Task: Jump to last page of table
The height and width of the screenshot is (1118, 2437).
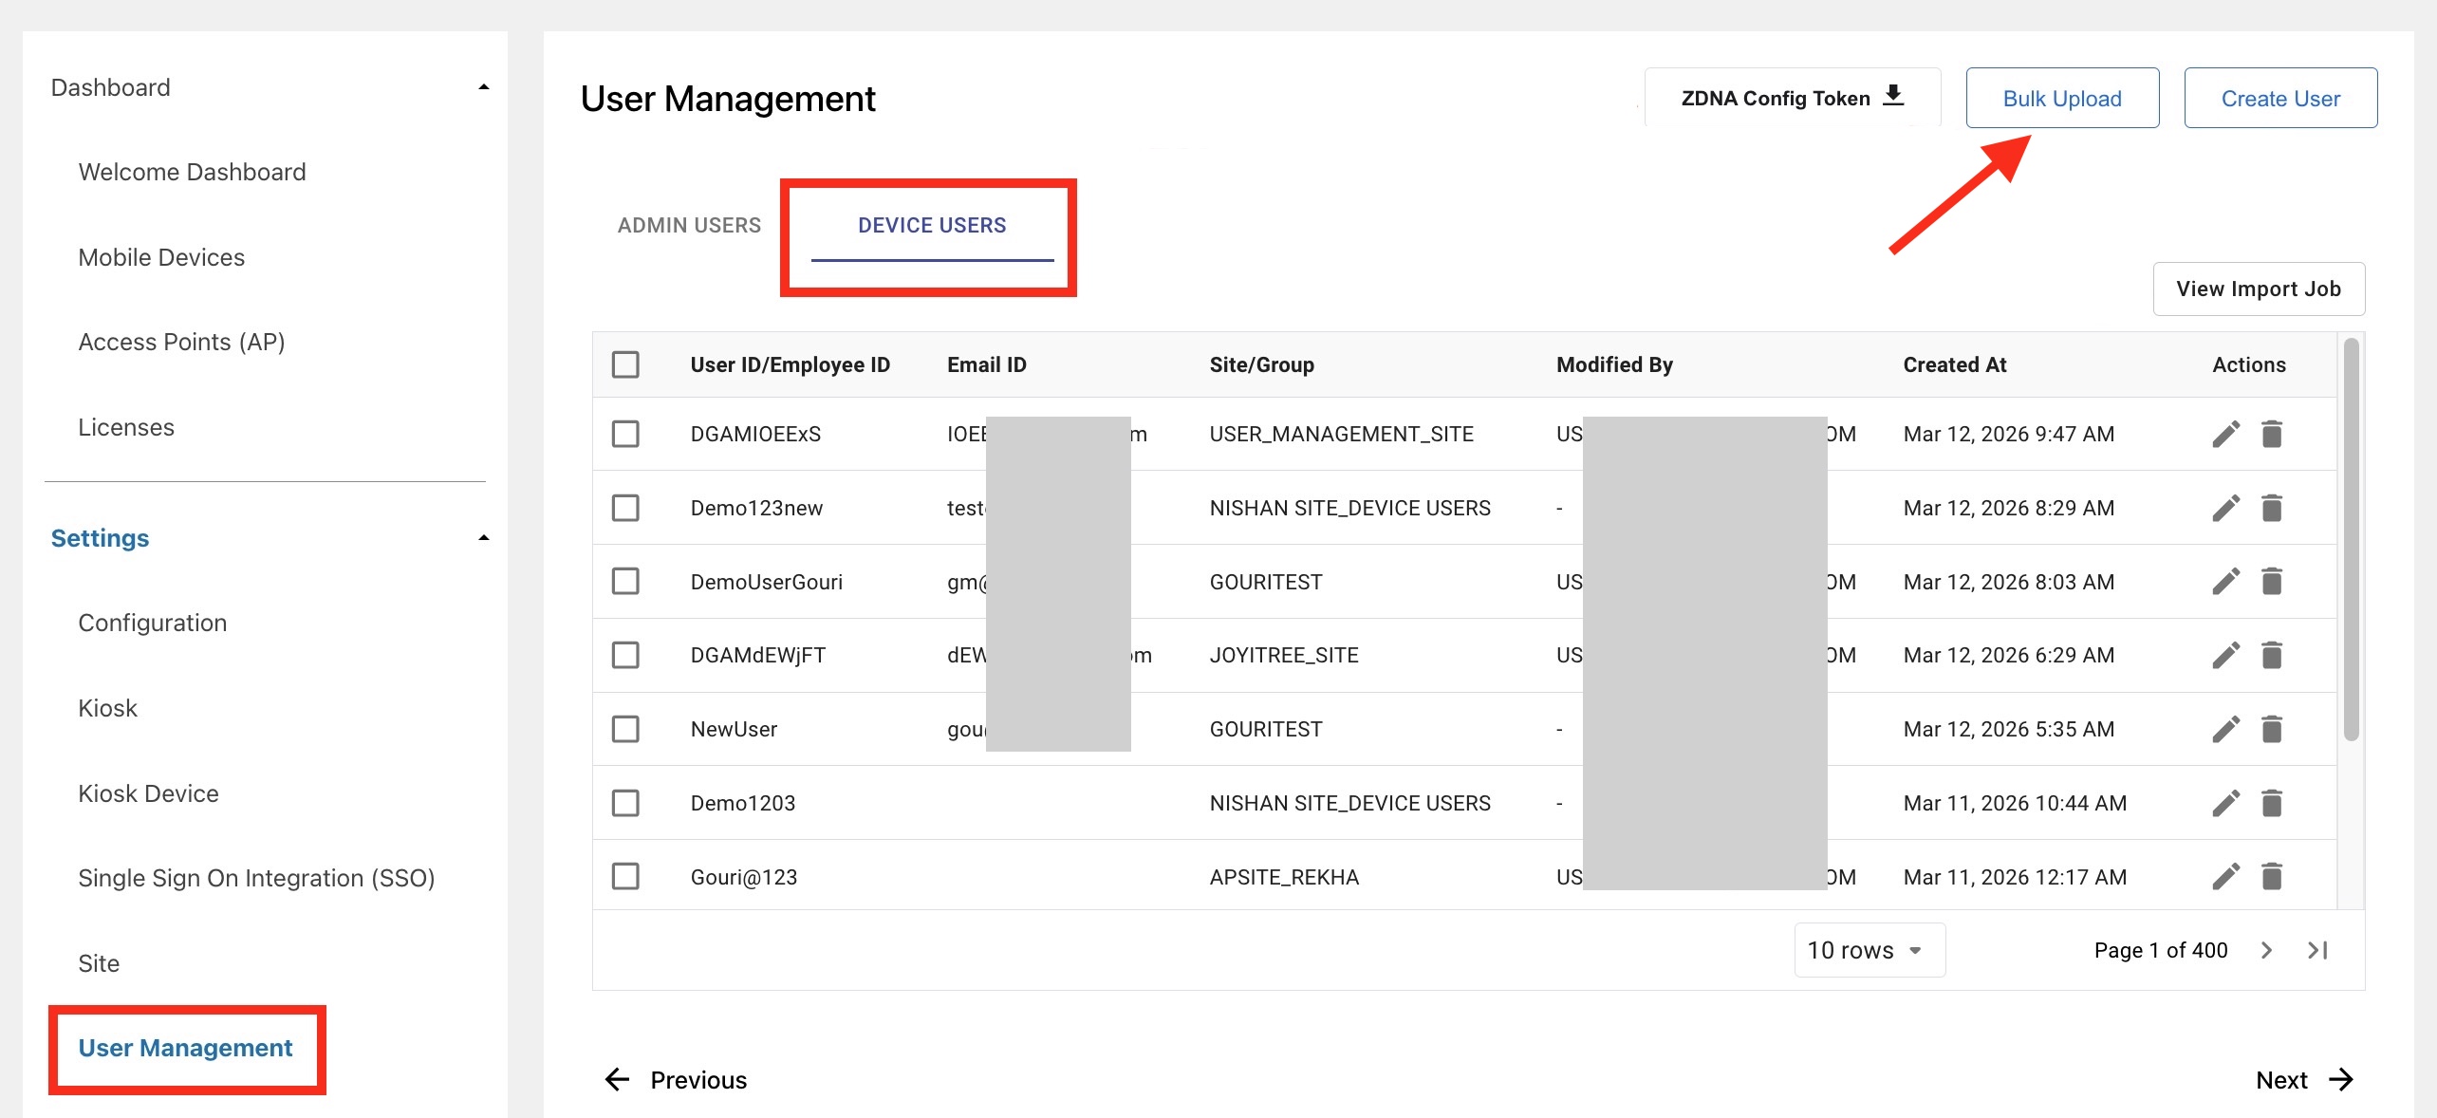Action: [x=2318, y=950]
